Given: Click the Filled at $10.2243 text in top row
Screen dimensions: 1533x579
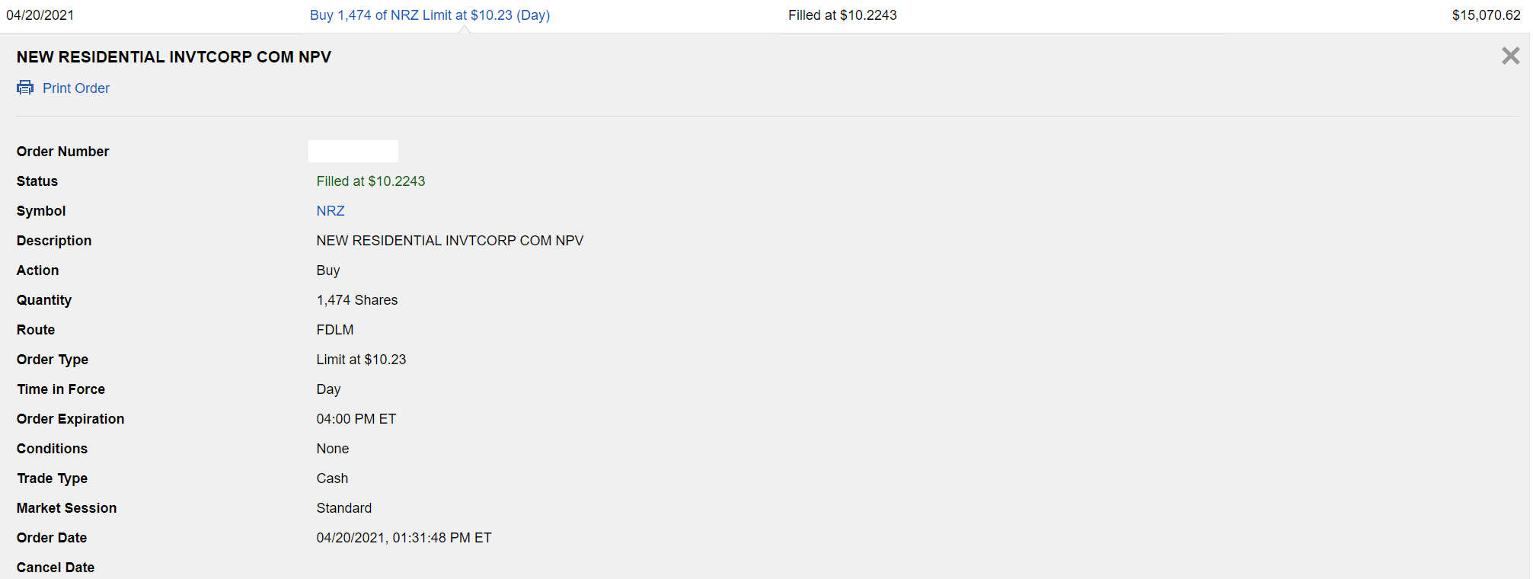Looking at the screenshot, I should pyautogui.click(x=842, y=15).
